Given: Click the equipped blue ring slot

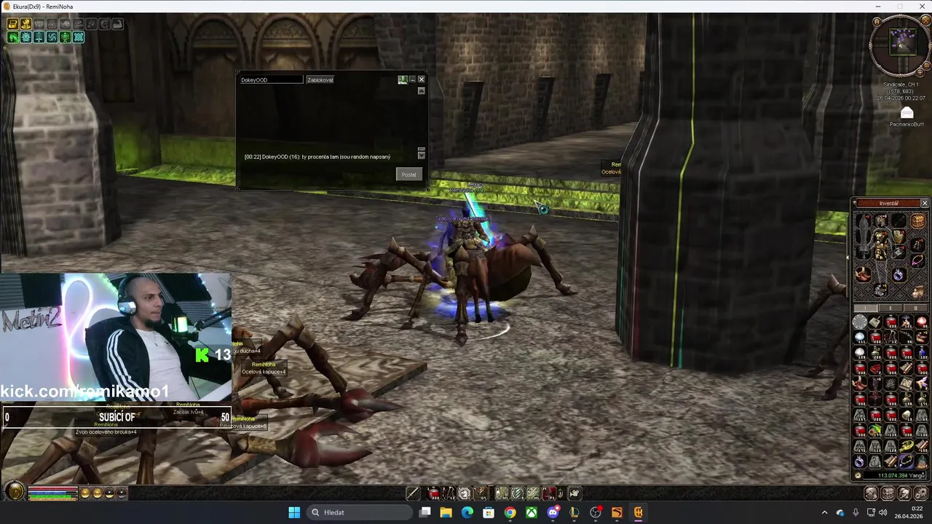Looking at the screenshot, I should (899, 275).
